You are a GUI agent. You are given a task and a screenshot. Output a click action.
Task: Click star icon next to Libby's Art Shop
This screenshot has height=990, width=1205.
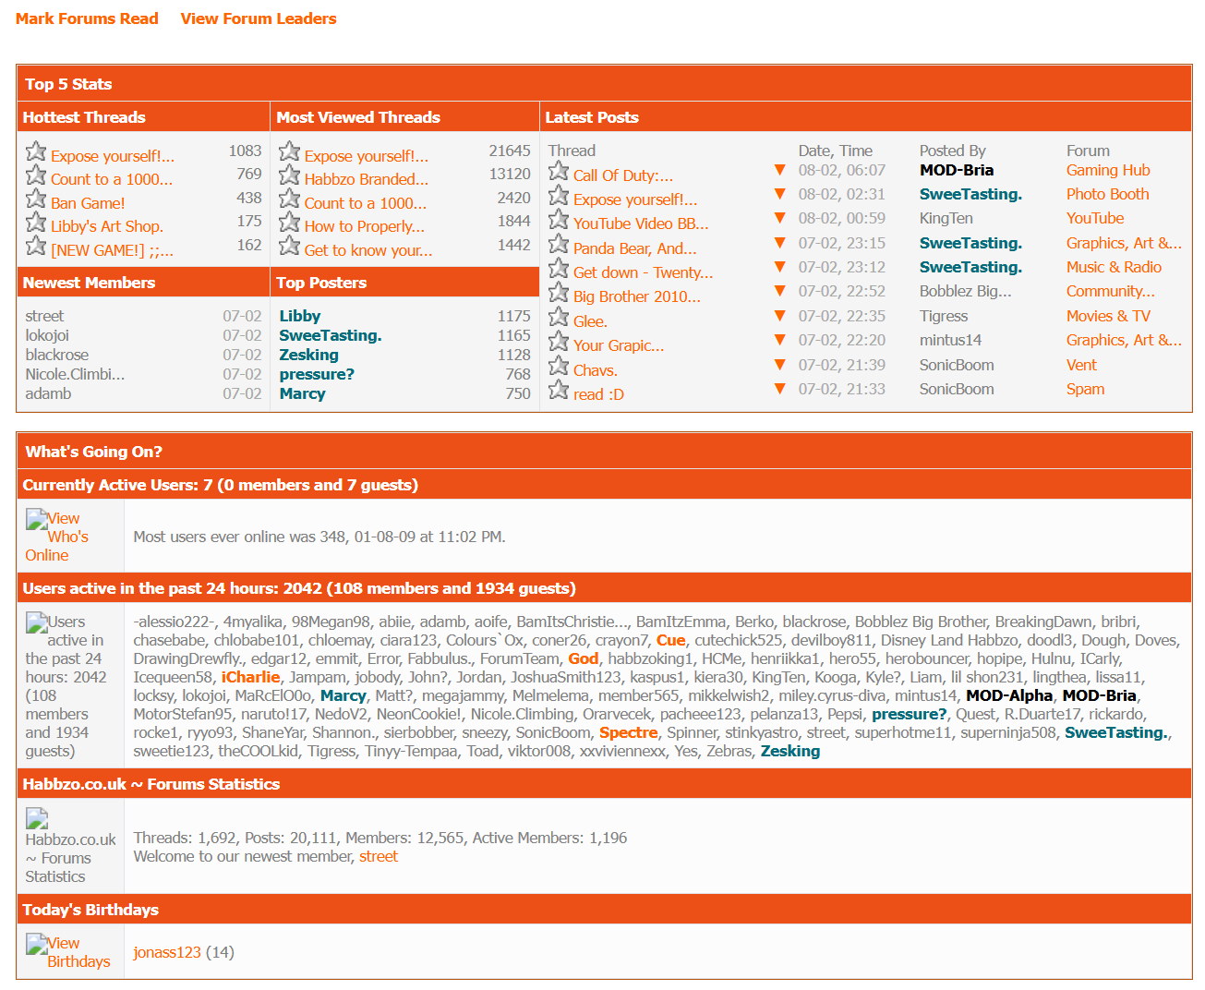coord(36,223)
